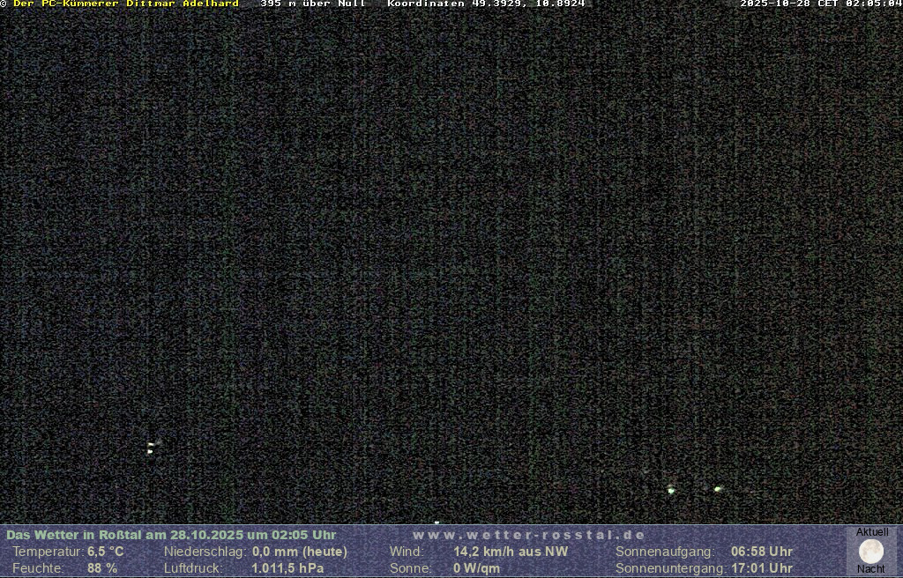The image size is (903, 578).
Task: Click the 'Der PC-Kümmerer Dittmar Adelhard' credit
Action: [x=125, y=4]
